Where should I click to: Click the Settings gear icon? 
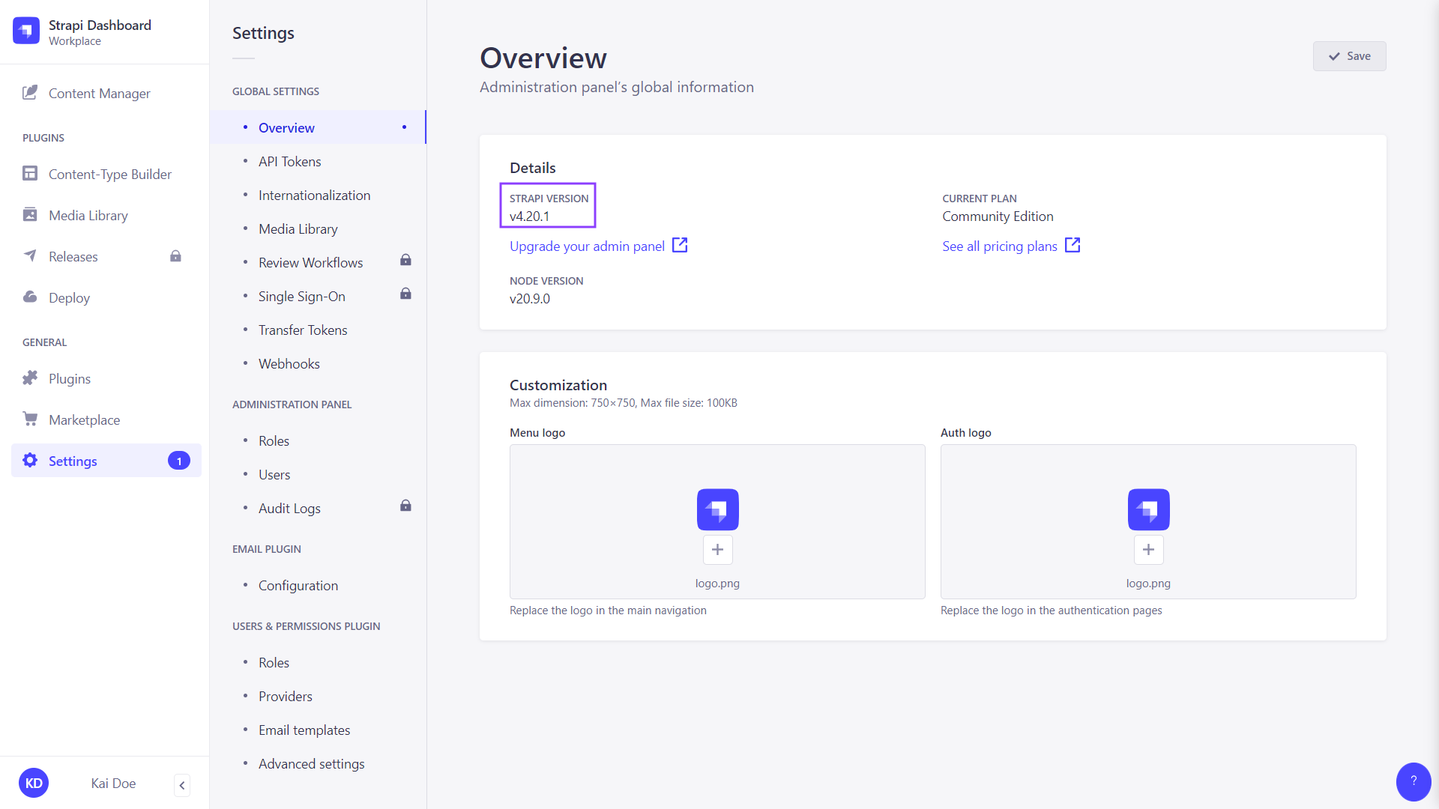click(30, 461)
